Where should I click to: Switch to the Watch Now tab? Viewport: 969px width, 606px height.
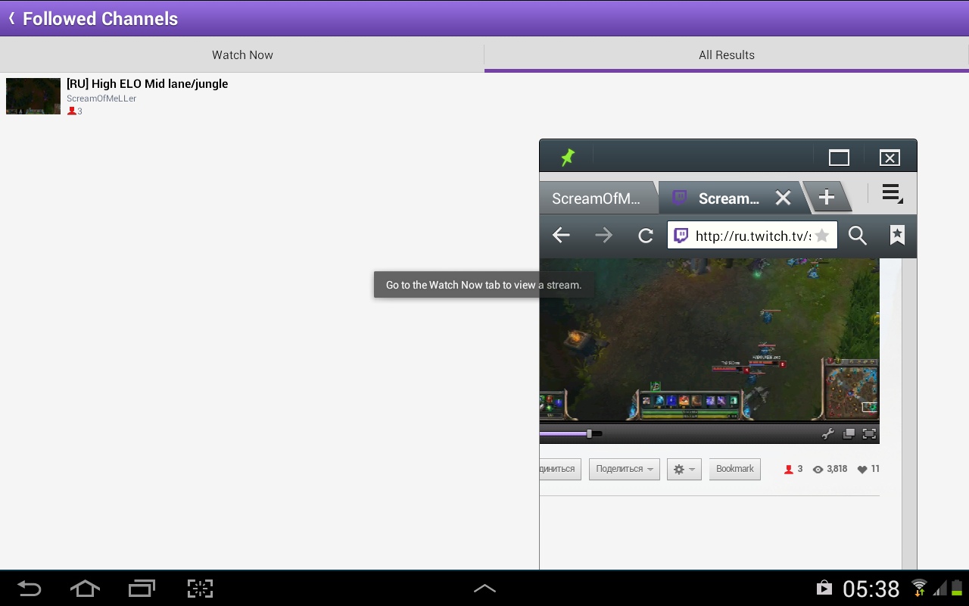pyautogui.click(x=242, y=55)
